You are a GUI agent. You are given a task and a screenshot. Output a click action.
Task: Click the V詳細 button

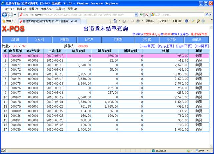pos(14,39)
